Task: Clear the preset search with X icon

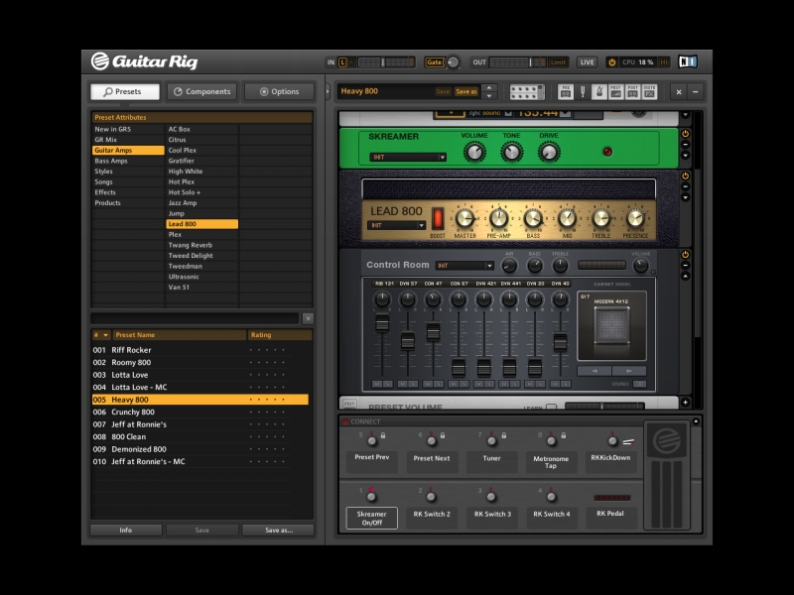Action: click(x=308, y=318)
